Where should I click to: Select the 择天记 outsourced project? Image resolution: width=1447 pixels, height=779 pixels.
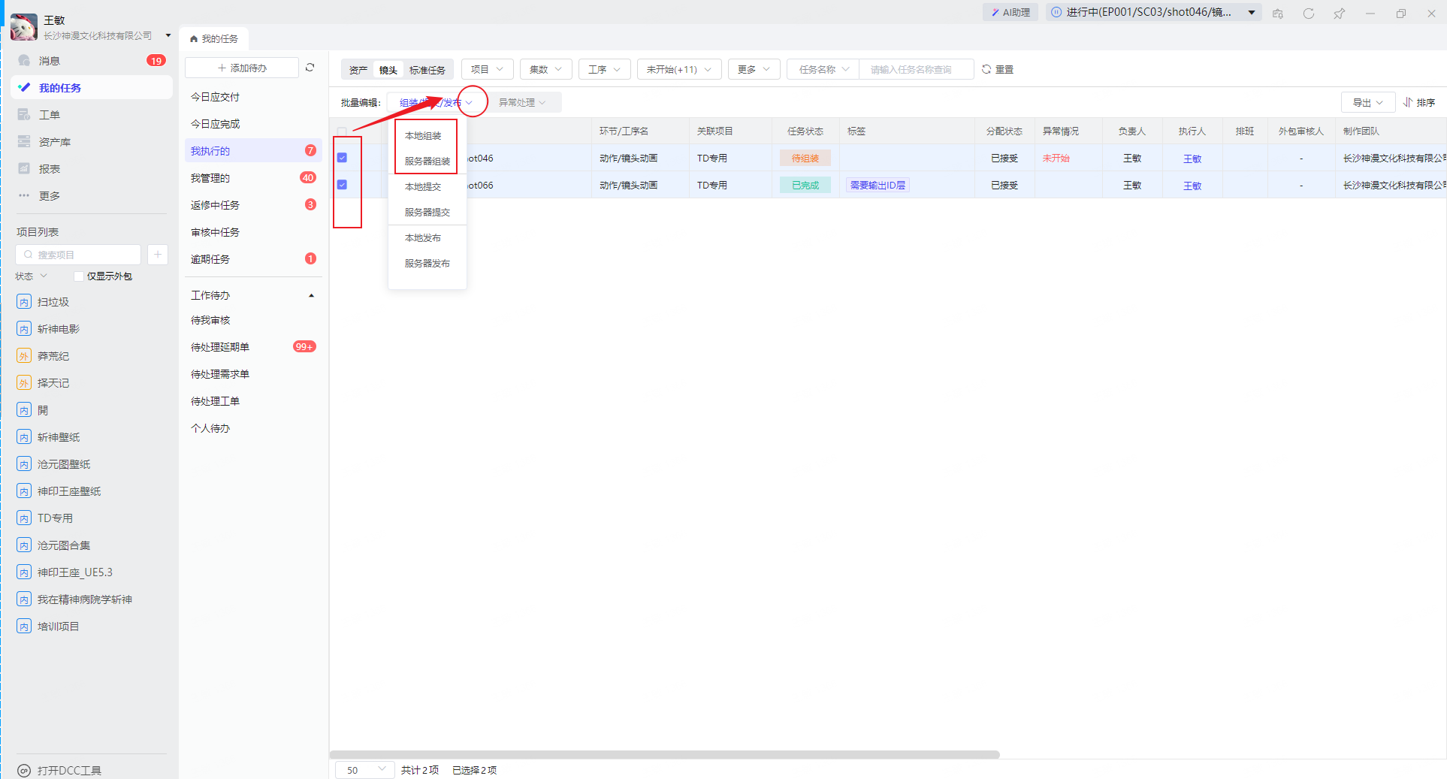click(x=53, y=383)
